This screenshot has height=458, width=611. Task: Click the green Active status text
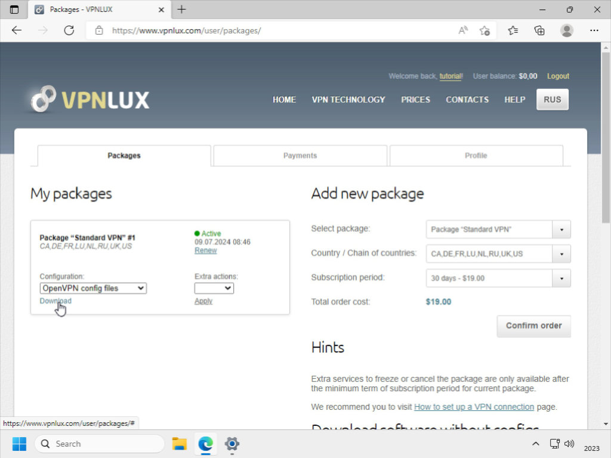[211, 233]
